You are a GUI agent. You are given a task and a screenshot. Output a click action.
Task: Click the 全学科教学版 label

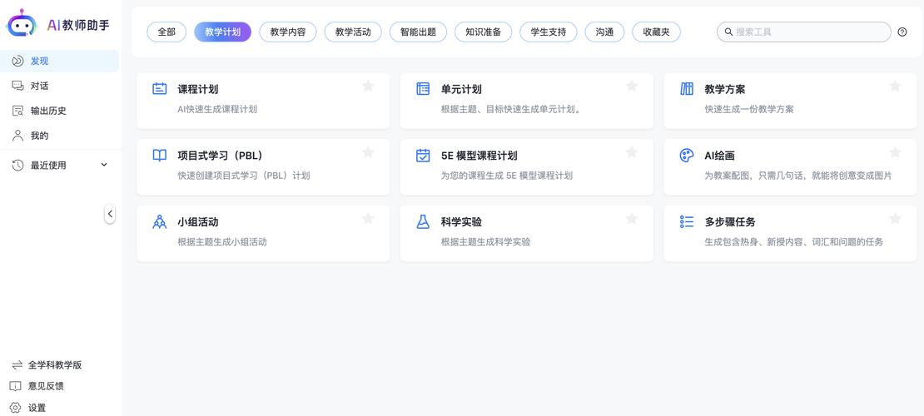point(56,365)
